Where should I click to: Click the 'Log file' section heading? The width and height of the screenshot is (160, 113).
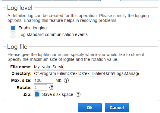click(x=17, y=47)
